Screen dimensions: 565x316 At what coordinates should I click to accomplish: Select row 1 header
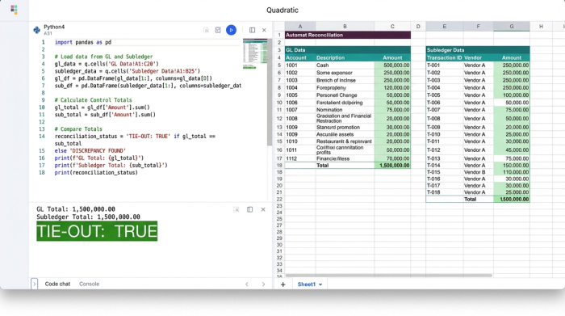coord(279,35)
